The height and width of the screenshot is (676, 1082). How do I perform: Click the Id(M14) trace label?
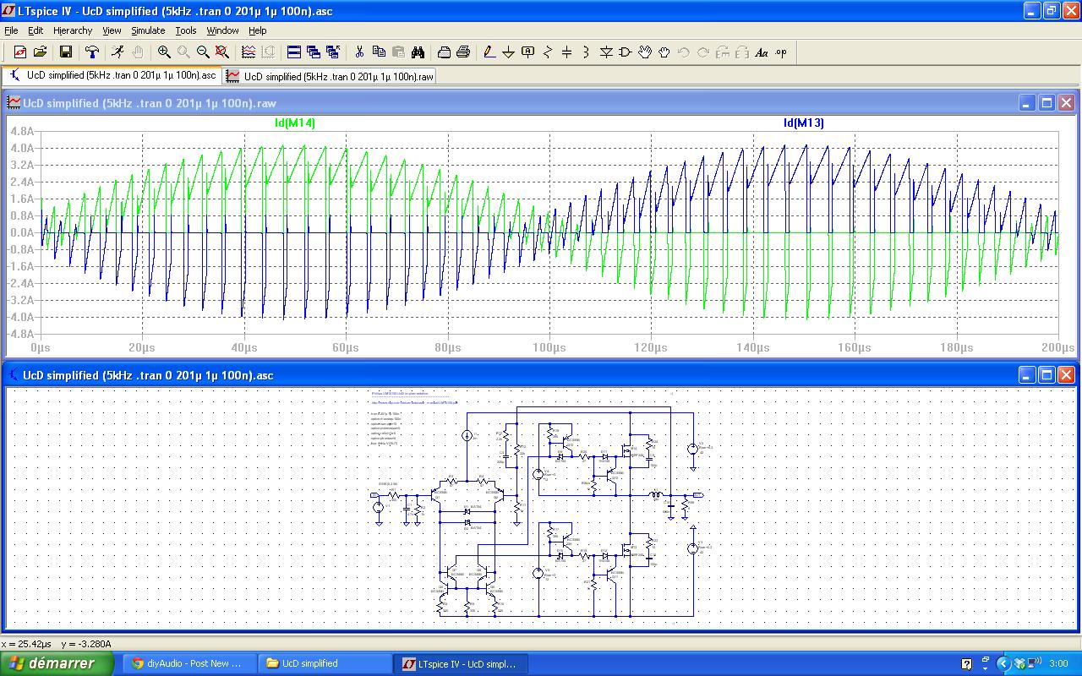[295, 123]
